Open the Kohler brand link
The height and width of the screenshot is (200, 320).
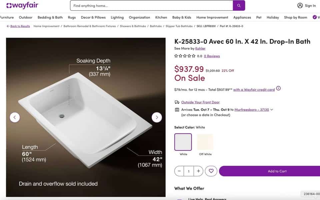coord(200,48)
